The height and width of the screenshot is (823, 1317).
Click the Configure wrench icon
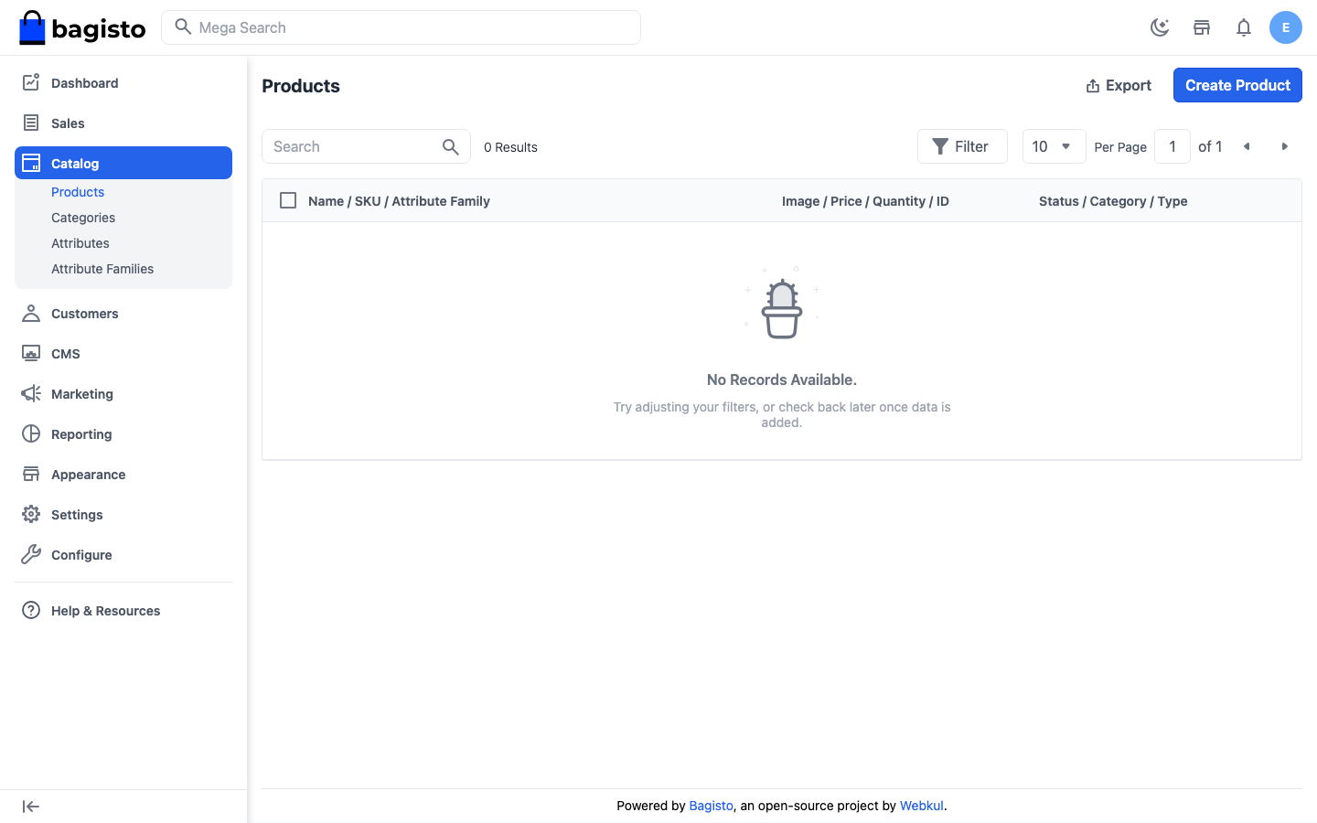[31, 554]
